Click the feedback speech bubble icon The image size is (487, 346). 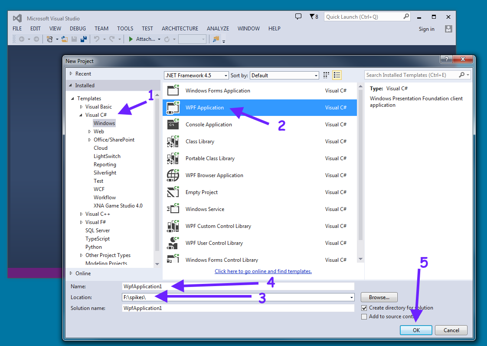pos(298,16)
